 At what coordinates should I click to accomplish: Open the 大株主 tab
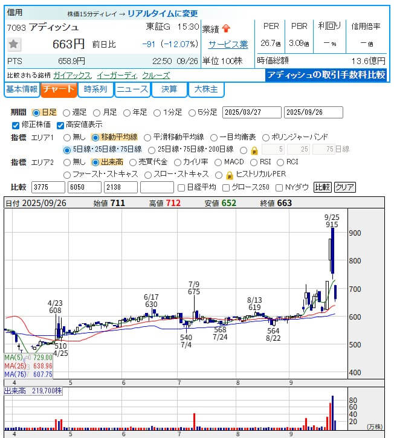(x=207, y=89)
